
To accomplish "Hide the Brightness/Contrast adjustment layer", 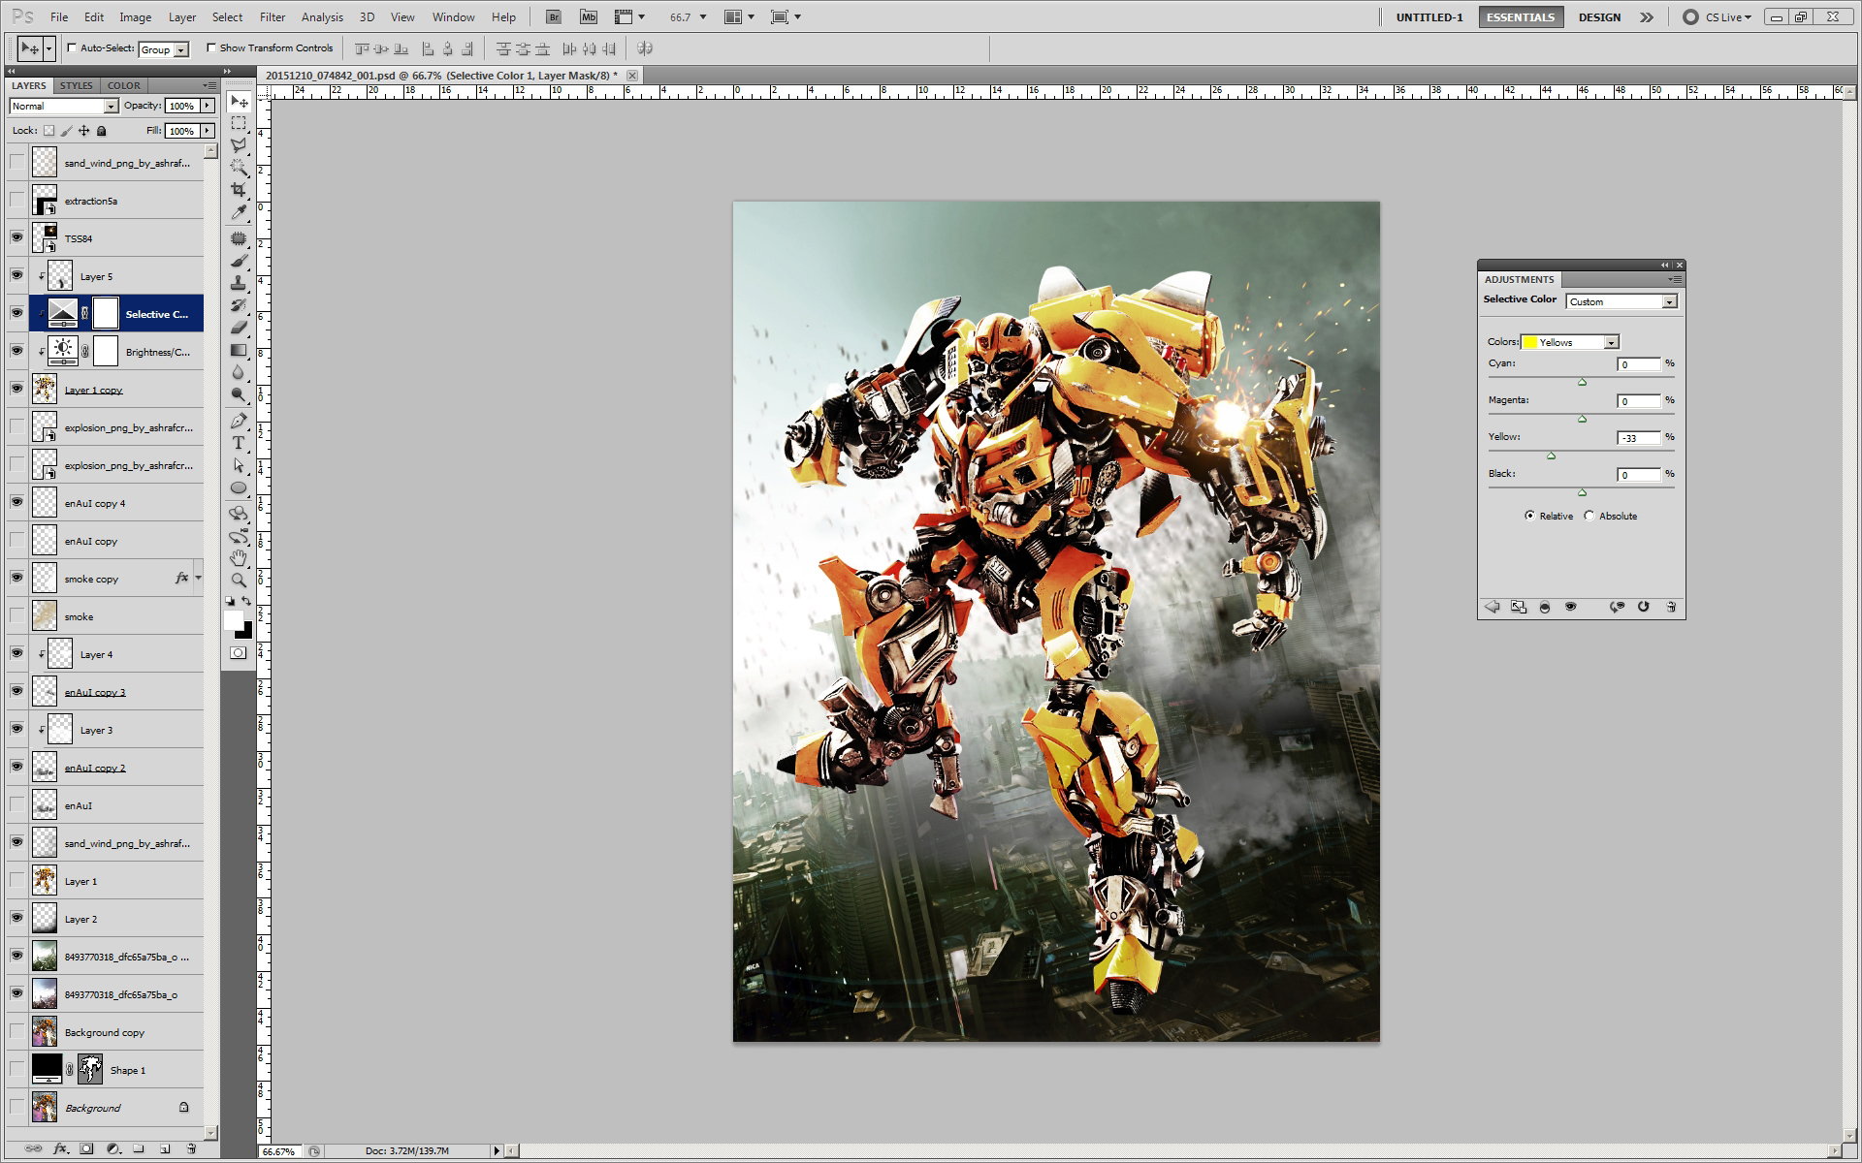I will 16,351.
